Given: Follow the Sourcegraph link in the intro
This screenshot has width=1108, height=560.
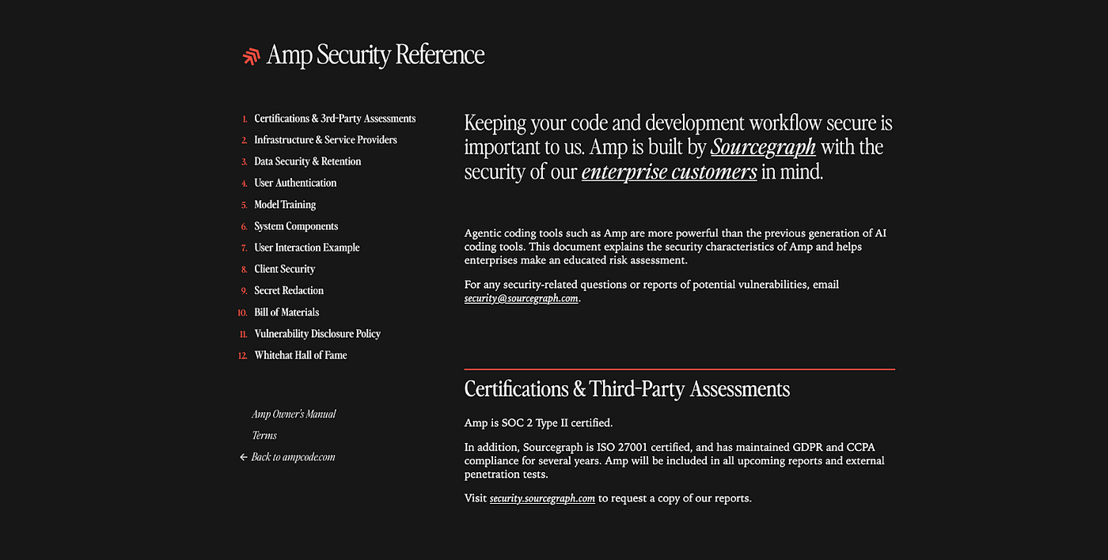Looking at the screenshot, I should 763,147.
